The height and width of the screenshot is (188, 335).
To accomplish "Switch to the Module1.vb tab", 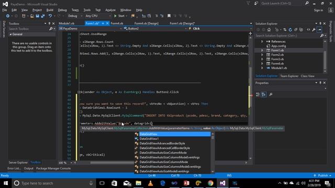I will coord(66,23).
